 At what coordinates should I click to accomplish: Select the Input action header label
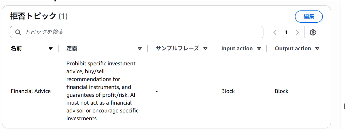(x=237, y=49)
